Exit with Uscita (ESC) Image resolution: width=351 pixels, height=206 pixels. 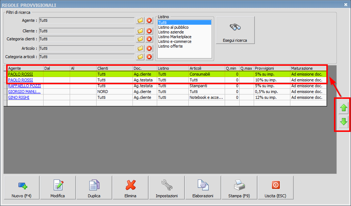pos(276,188)
